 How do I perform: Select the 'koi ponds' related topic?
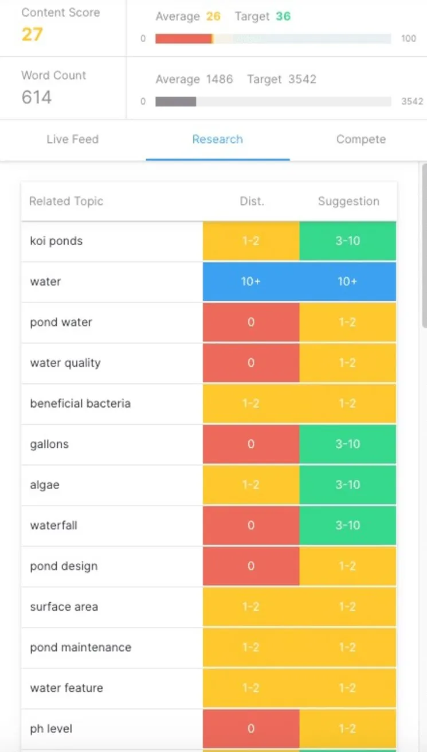pos(55,241)
